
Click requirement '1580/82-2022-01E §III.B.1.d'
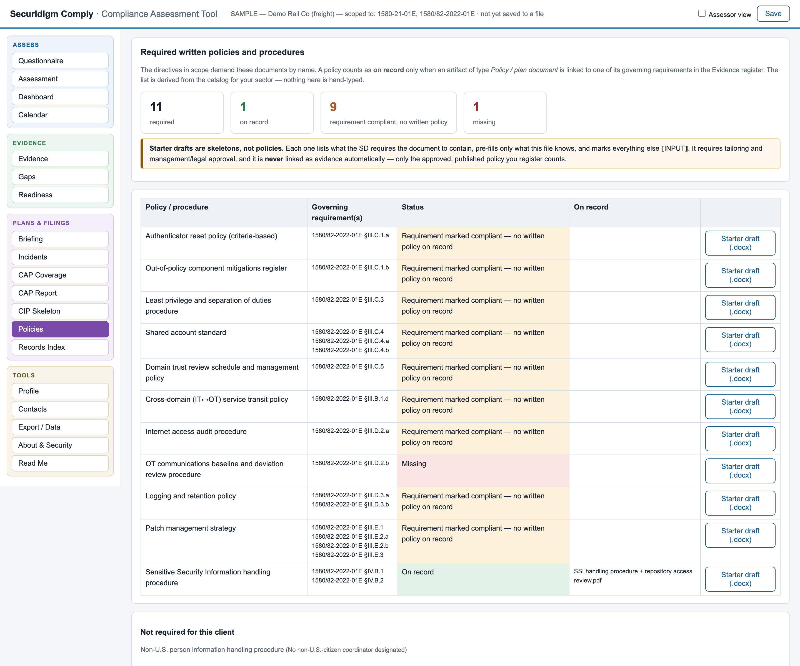[350, 398]
